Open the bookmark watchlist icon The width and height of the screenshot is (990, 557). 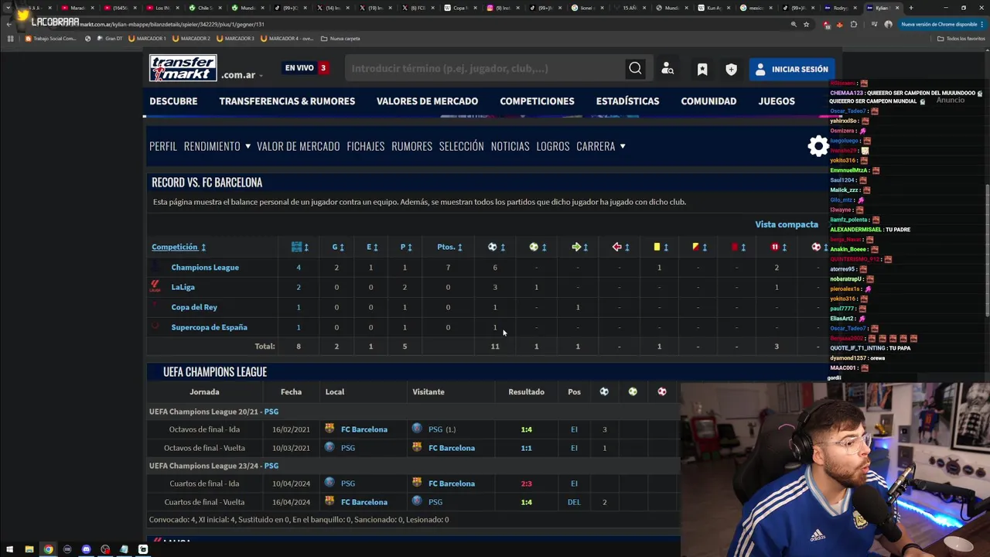pyautogui.click(x=702, y=70)
